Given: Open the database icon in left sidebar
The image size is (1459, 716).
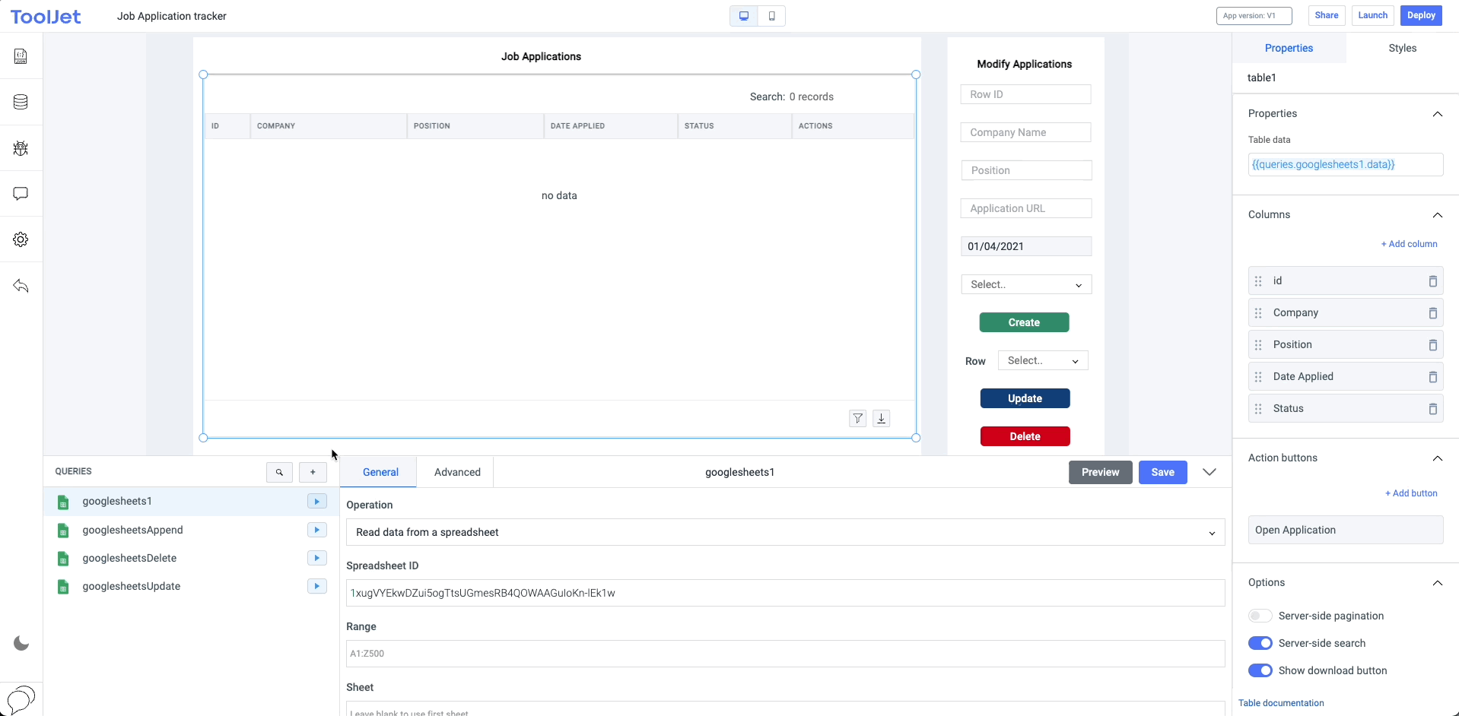Looking at the screenshot, I should (x=20, y=101).
